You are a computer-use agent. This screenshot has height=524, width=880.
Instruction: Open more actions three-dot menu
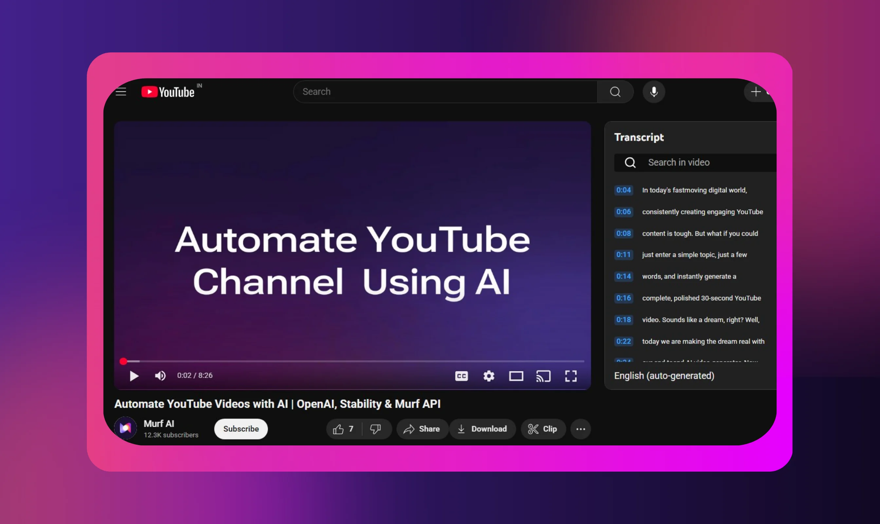580,429
